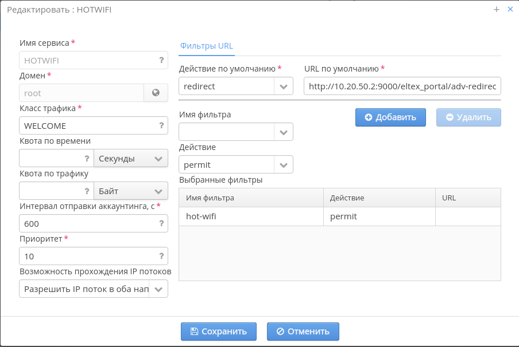This screenshot has width=519, height=347.
Task: Switch to the Фильтры URL tab
Action: click(x=207, y=46)
